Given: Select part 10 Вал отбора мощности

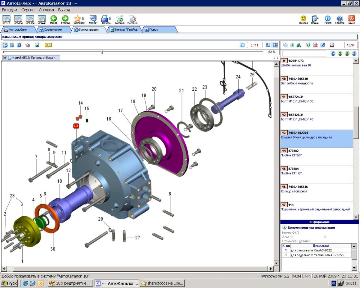Looking at the screenshot, I should click(316, 85).
